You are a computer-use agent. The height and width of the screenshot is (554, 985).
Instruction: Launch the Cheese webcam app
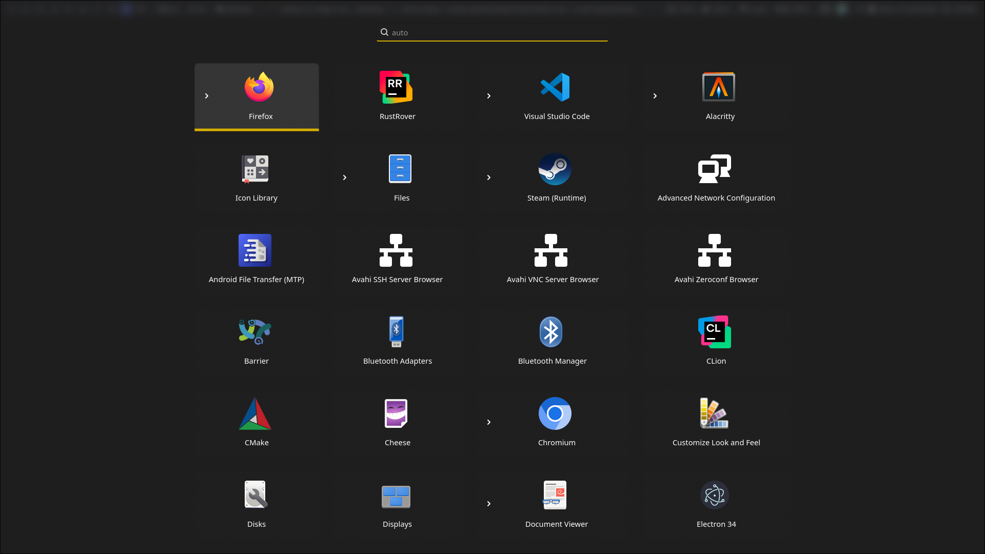(x=396, y=414)
